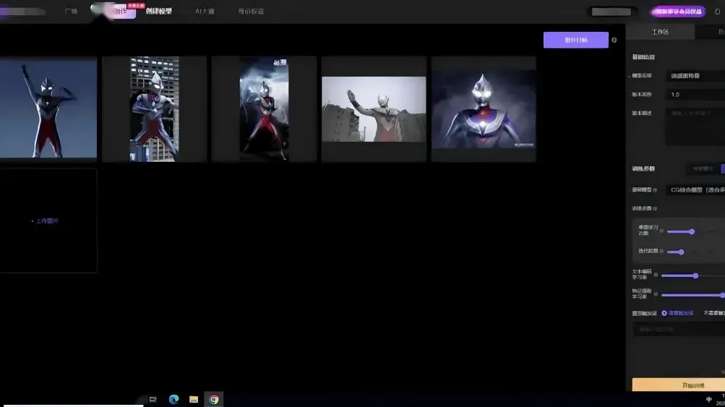Image resolution: width=725 pixels, height=407 pixels.
Task: Select the Ultraman arm-raised thumbnail on blue sky
Action: pyautogui.click(x=48, y=108)
